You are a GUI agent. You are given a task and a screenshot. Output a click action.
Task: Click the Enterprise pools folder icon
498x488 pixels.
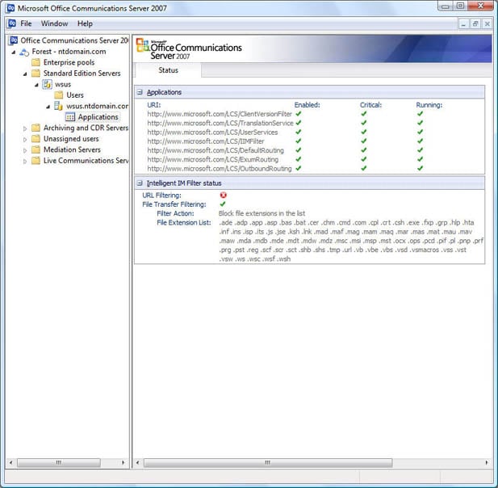36,62
